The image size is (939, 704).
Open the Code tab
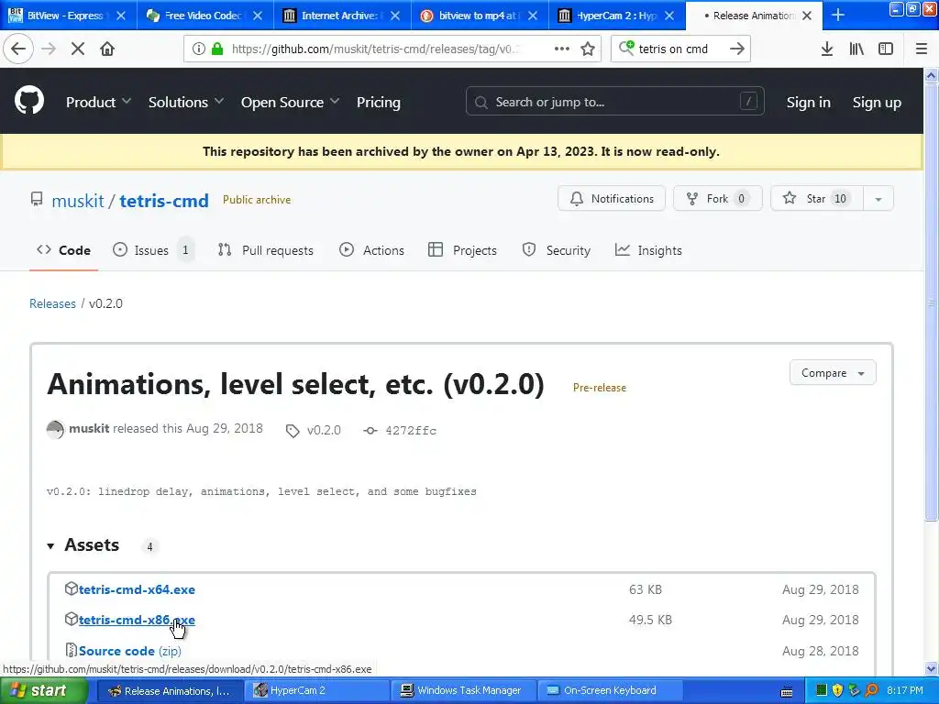pos(63,250)
